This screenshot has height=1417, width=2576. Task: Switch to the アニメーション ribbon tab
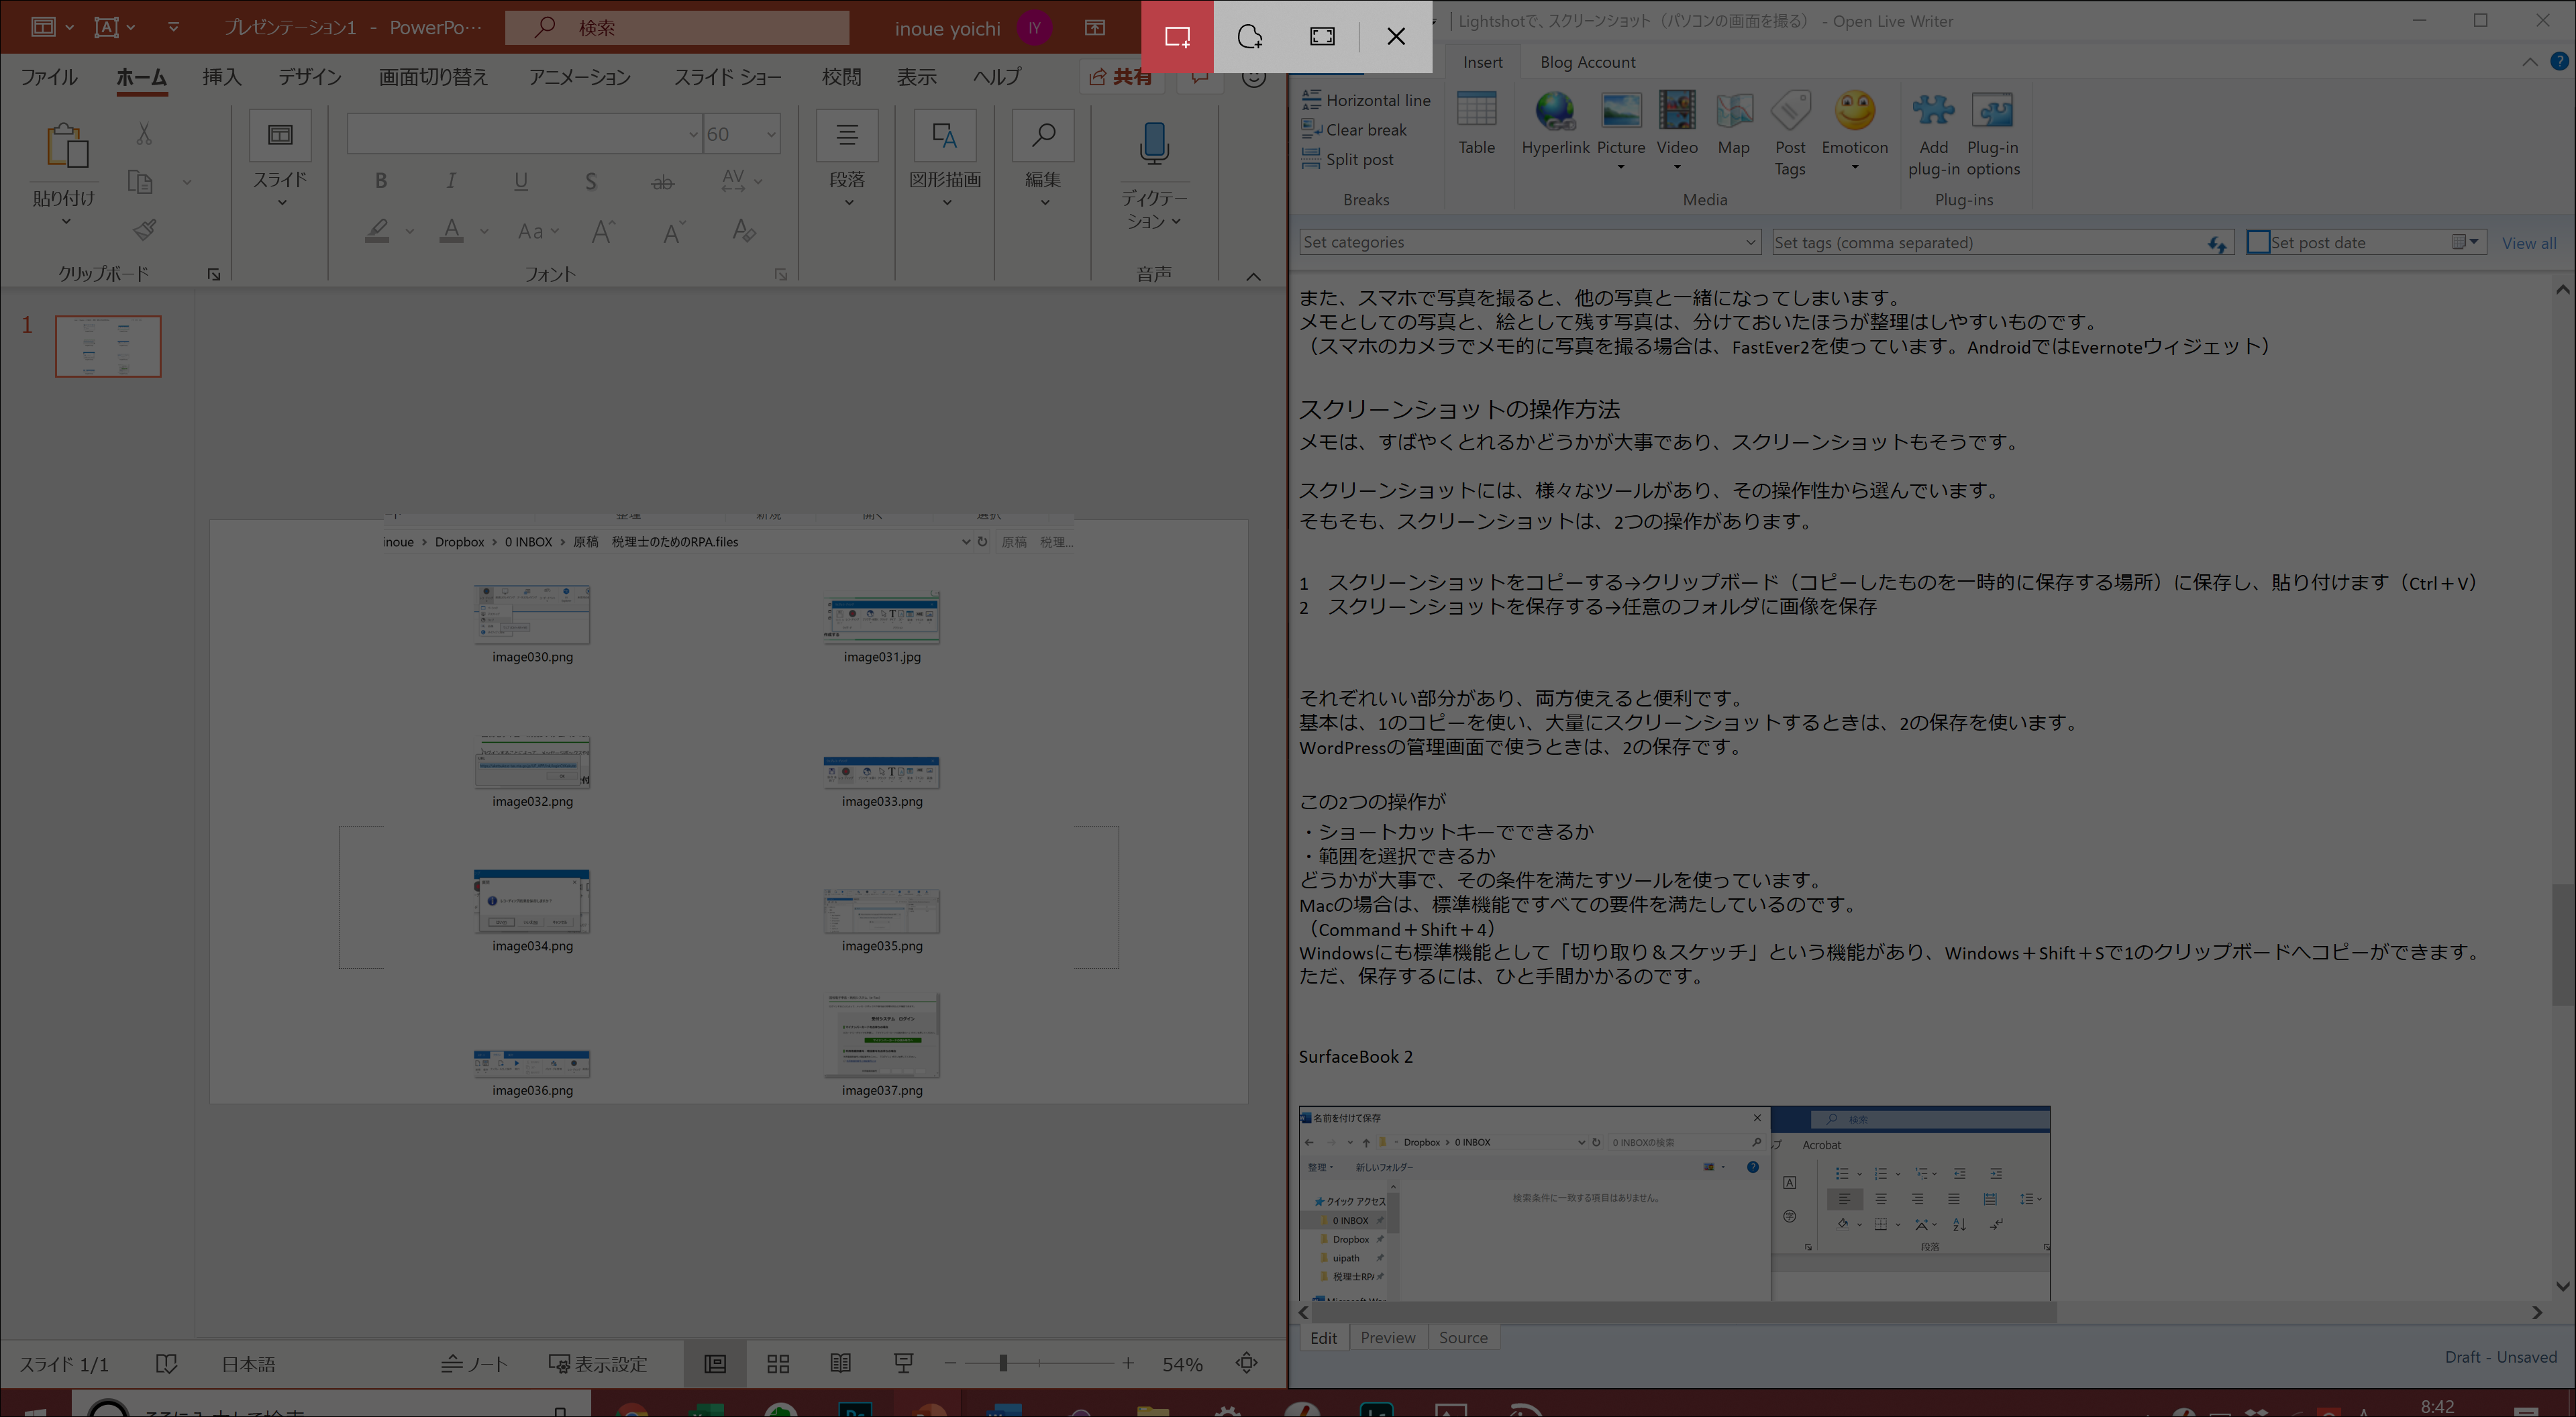580,77
